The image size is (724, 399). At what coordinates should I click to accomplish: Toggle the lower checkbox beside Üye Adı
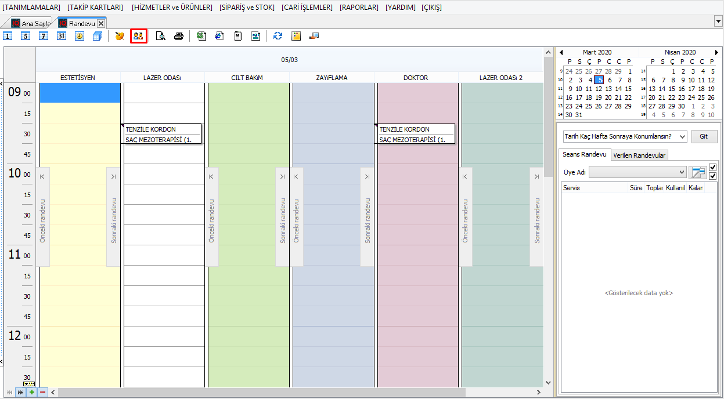(713, 176)
